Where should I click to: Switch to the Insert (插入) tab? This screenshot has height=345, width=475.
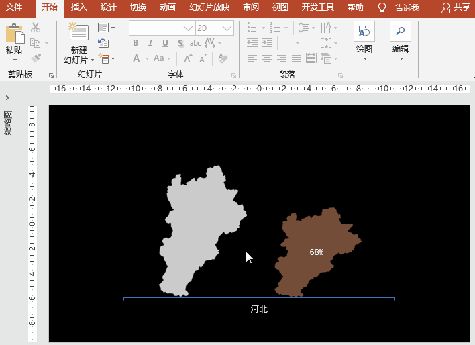pyautogui.click(x=79, y=8)
